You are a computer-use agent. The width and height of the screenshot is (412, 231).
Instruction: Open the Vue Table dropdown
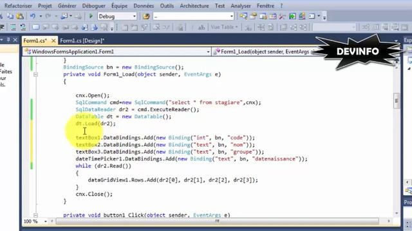coord(224,27)
